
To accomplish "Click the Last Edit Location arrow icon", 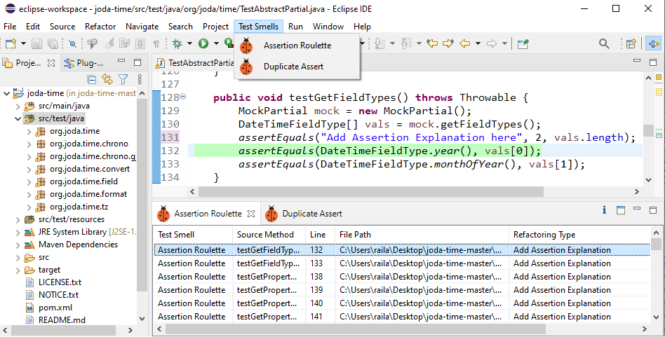I will (x=432, y=43).
